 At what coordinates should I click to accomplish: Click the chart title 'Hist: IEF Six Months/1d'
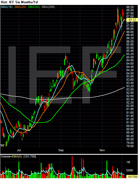19,2
